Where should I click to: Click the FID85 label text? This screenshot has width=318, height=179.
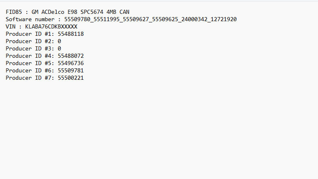[x=14, y=12]
